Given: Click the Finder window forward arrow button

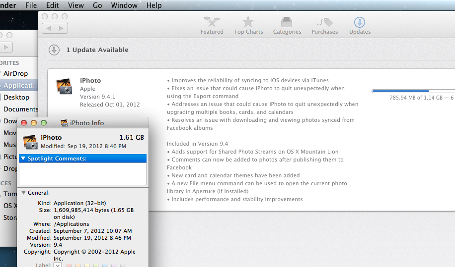Looking at the screenshot, I should (x=6, y=47).
